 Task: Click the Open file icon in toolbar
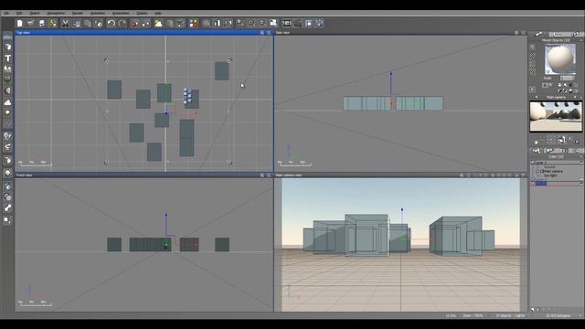(x=30, y=24)
